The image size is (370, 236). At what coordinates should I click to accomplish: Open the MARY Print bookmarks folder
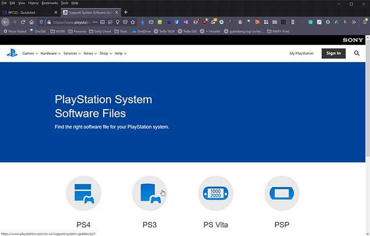tap(278, 31)
